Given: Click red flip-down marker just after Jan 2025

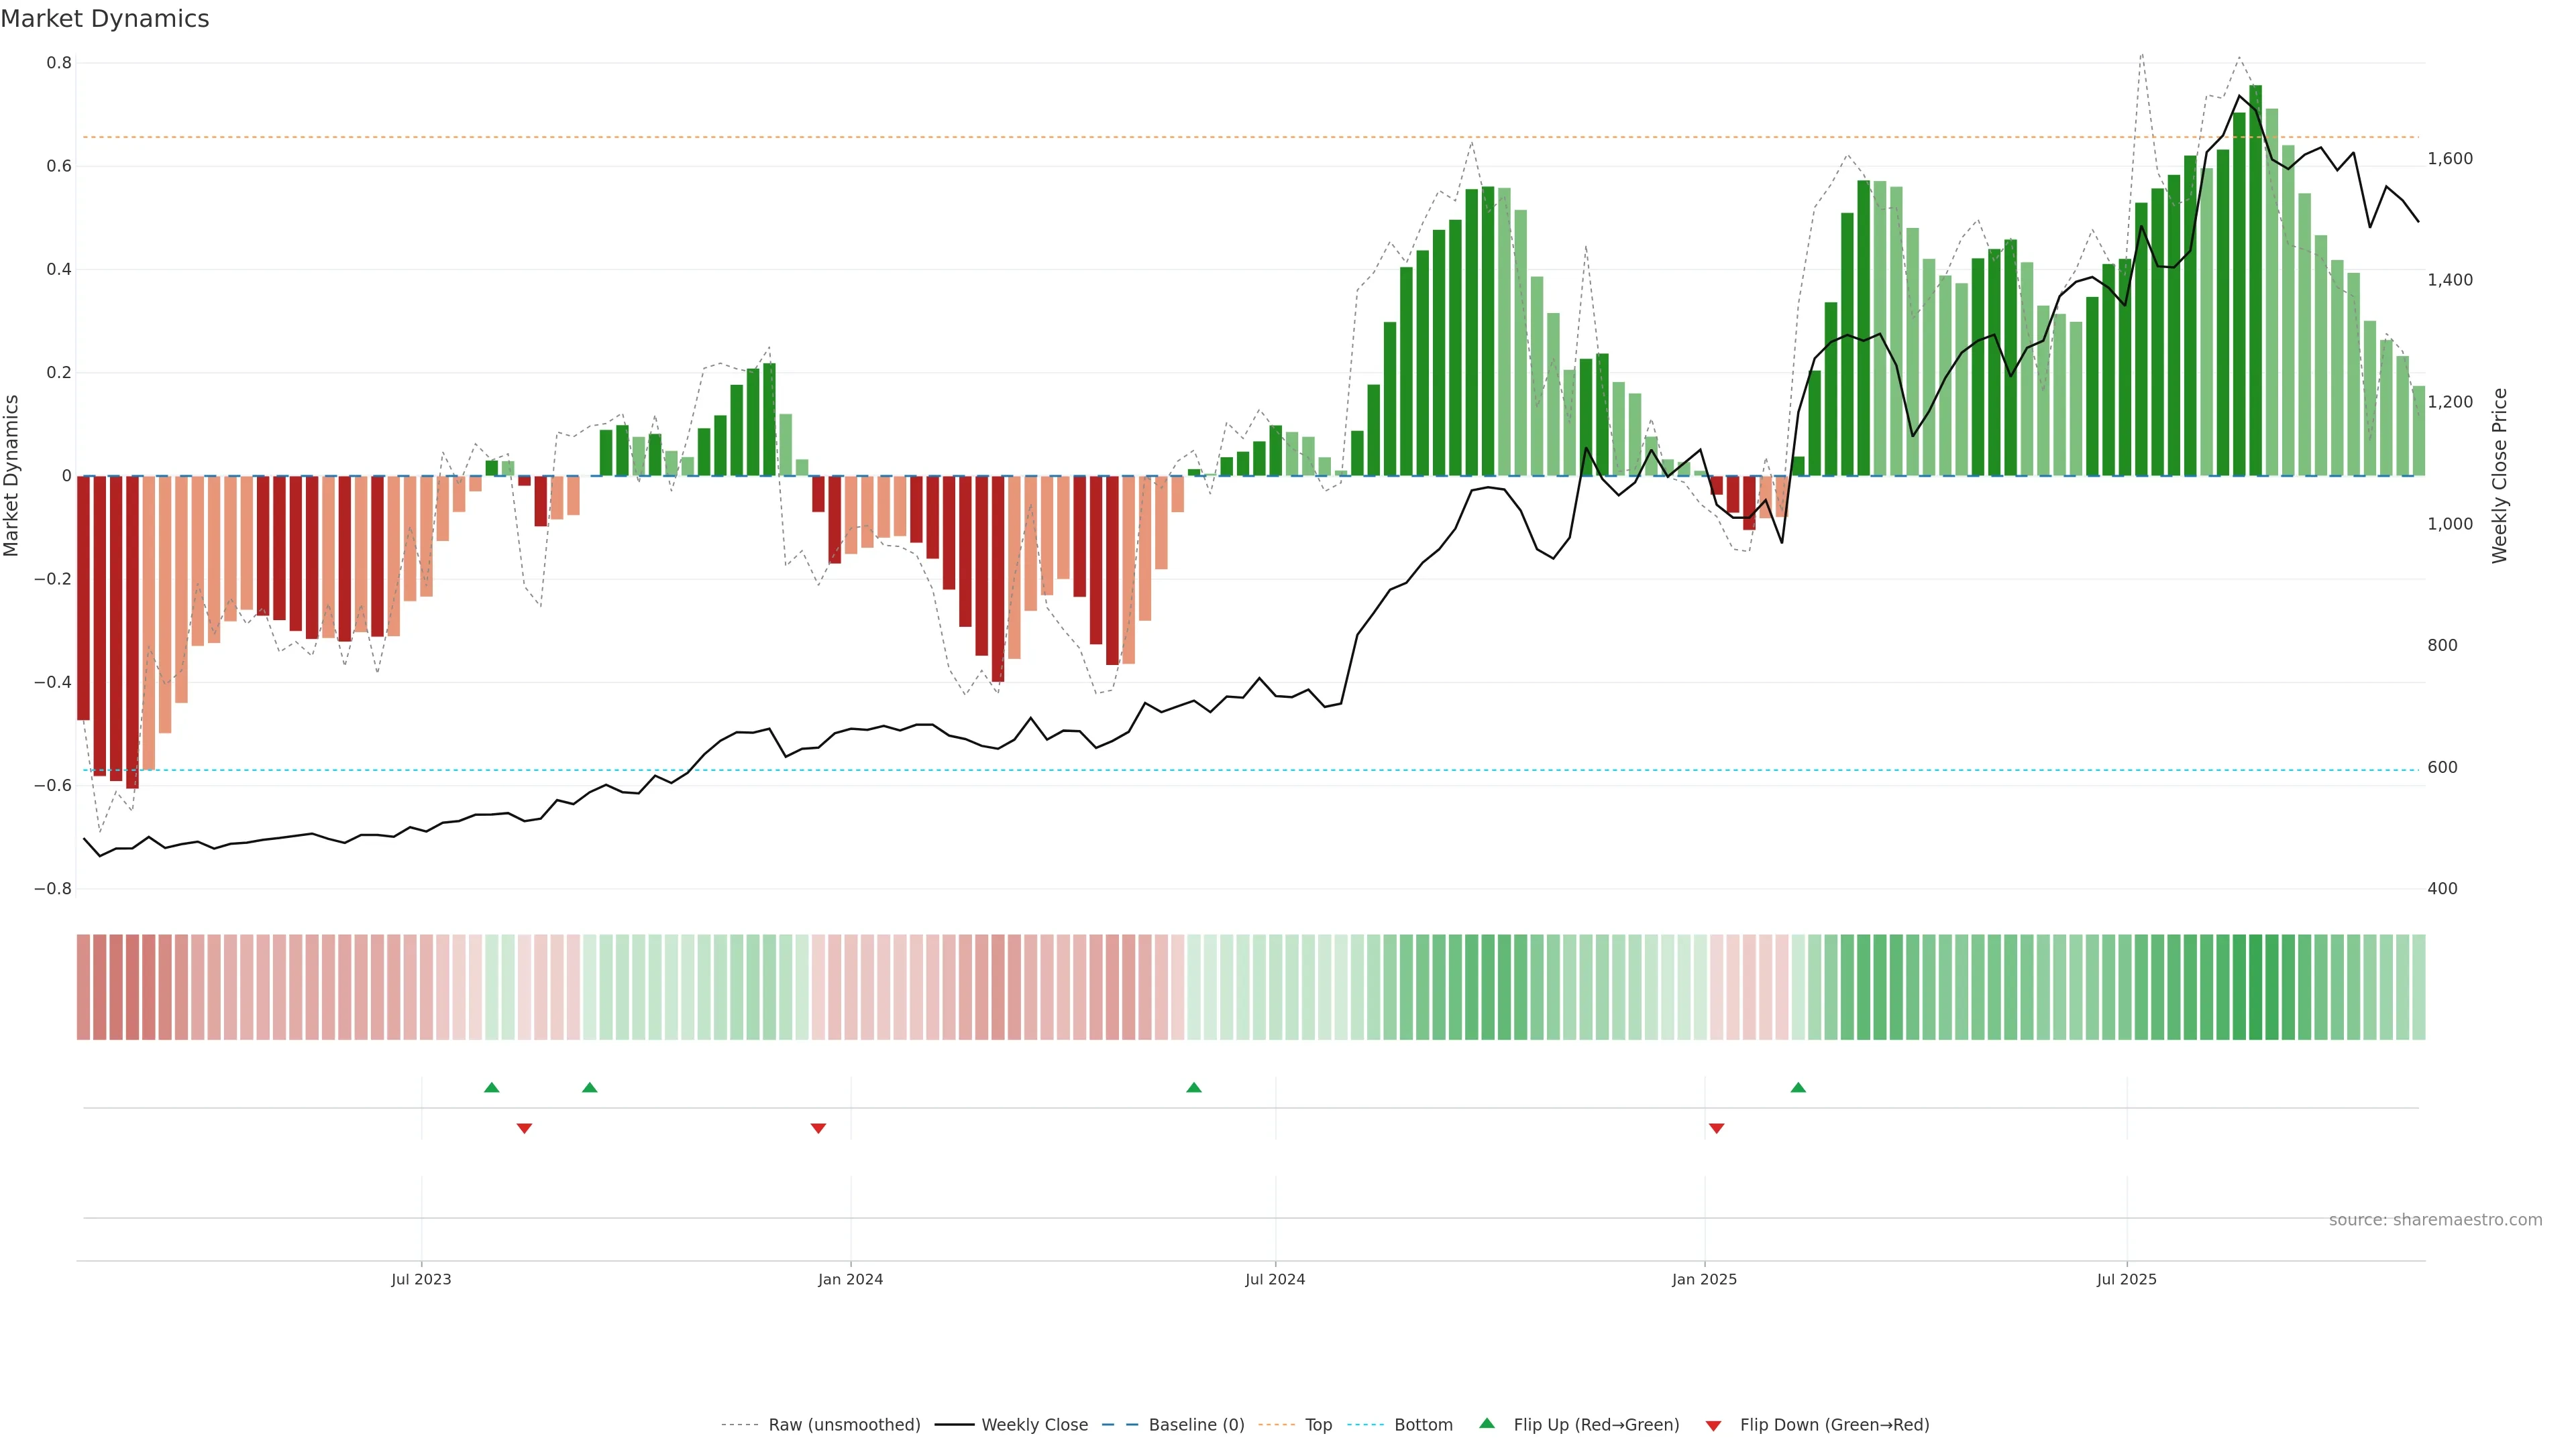Looking at the screenshot, I should tap(1716, 1128).
